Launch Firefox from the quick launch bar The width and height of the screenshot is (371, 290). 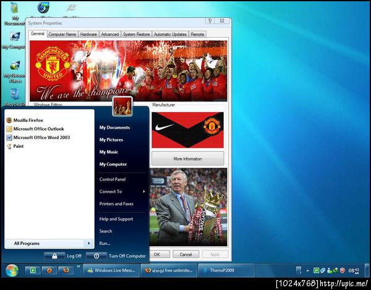tap(66, 270)
